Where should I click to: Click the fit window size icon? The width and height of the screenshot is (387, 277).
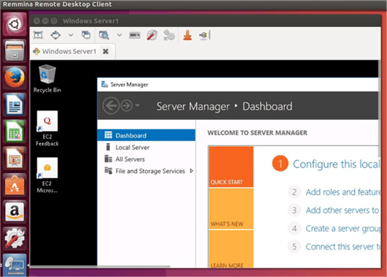tap(55, 35)
